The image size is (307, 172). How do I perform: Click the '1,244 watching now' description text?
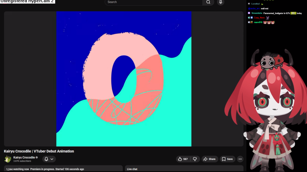point(18,169)
